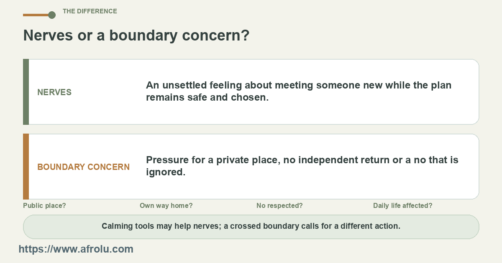Click the 'Public place?' question
Screen dimensions: 502x263
(44, 206)
